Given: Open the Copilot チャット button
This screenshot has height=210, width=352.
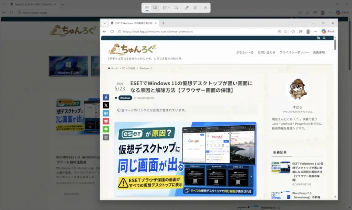Looking at the screenshot, I should pyautogui.click(x=328, y=32).
